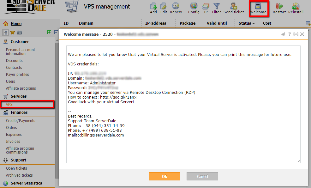Click the "How to connect" goo.gl URL text
The width and height of the screenshot is (311, 188).
(119, 97)
